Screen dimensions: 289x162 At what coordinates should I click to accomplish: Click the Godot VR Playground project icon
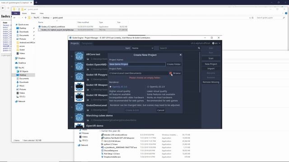pos(79,76)
